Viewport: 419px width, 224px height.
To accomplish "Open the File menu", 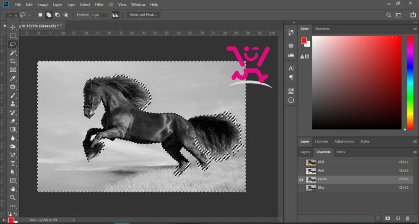I will tap(18, 5).
